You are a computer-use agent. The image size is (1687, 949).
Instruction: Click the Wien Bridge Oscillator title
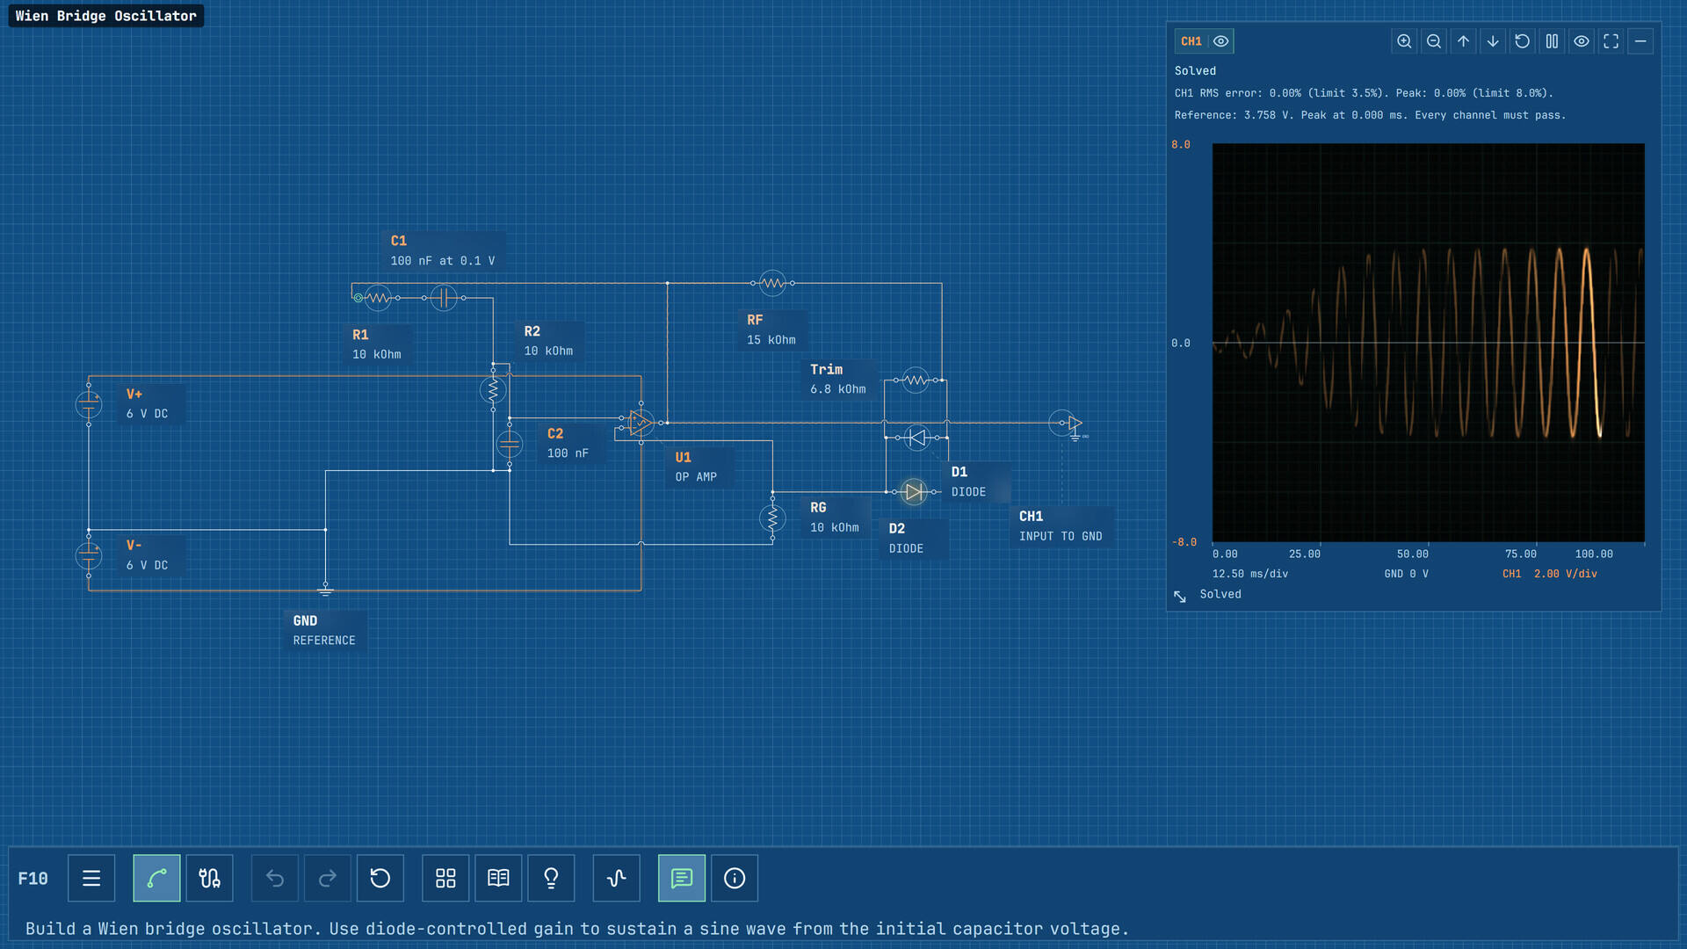(106, 16)
